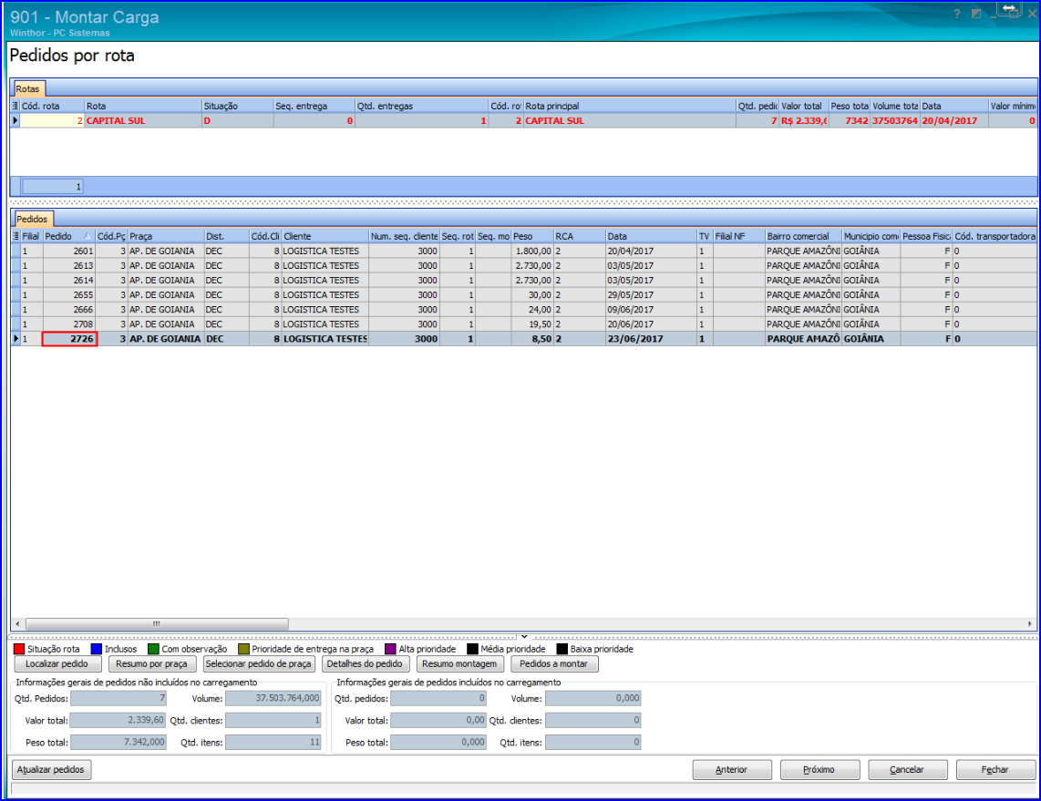
Task: Click the grid options icon in Pedidos header
Action: [x=15, y=236]
